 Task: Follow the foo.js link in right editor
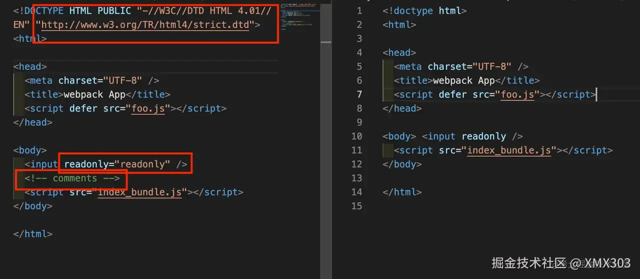click(517, 94)
